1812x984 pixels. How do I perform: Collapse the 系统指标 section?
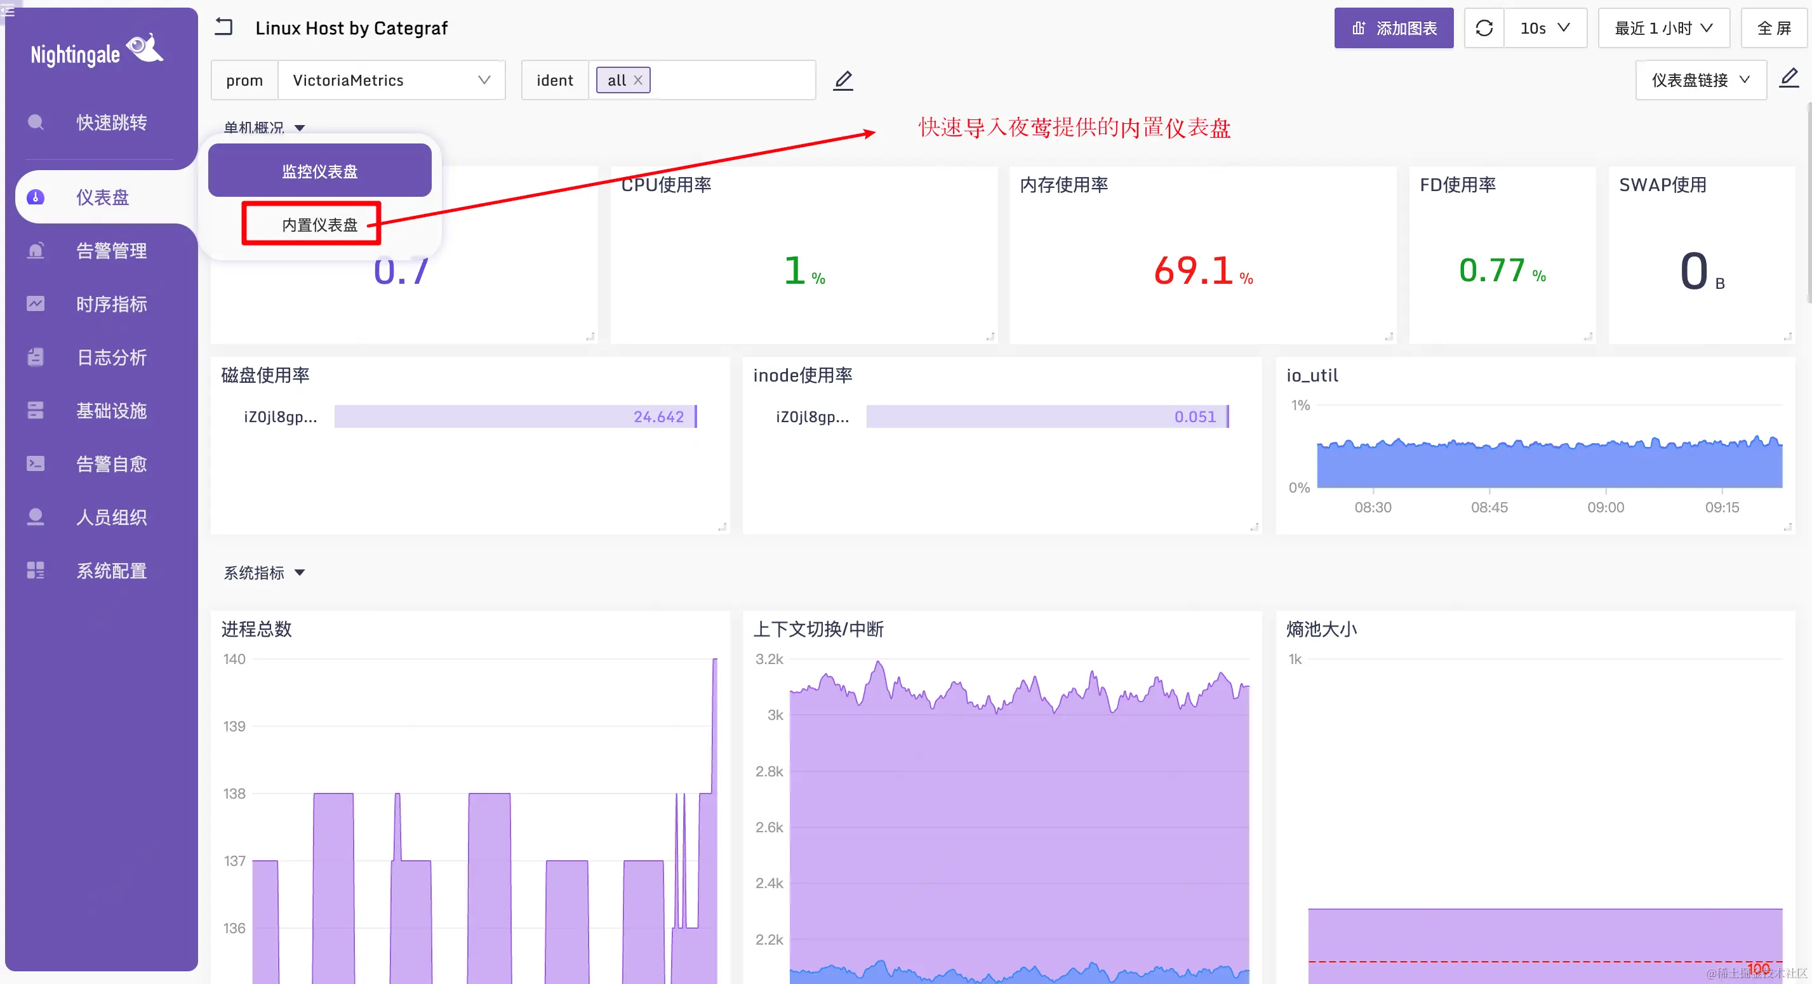click(x=300, y=573)
